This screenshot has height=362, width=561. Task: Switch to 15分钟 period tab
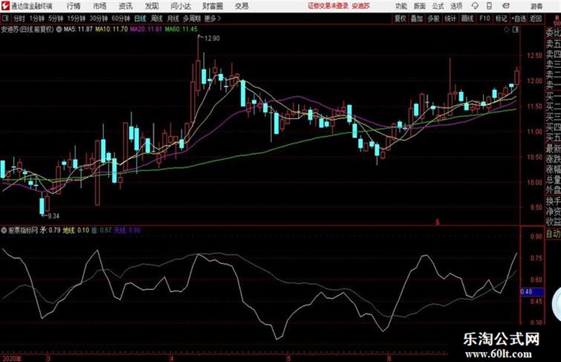tap(77, 18)
